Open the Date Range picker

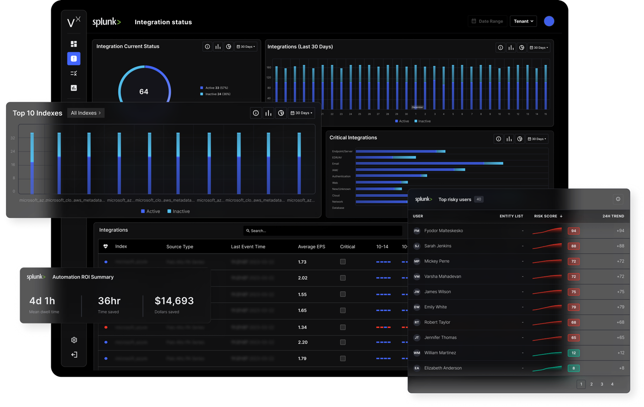tap(487, 21)
